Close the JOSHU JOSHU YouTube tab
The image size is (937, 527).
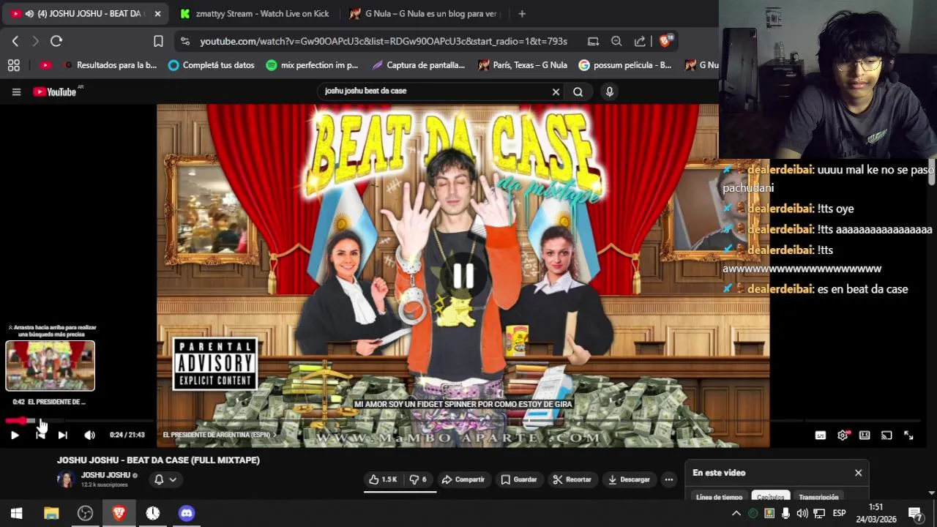157,14
